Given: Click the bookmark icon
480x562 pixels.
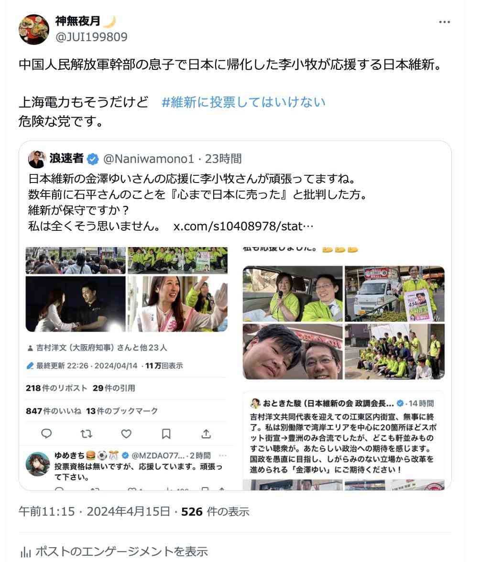Looking at the screenshot, I should tap(166, 434).
